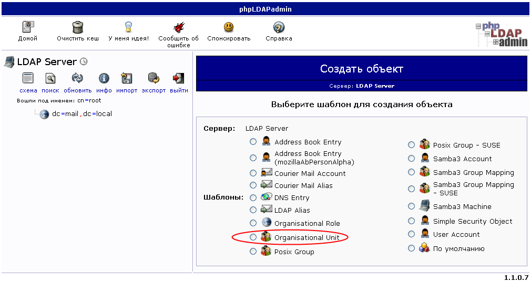Select the Organisational Unit radio button
The image size is (531, 282).
point(253,237)
